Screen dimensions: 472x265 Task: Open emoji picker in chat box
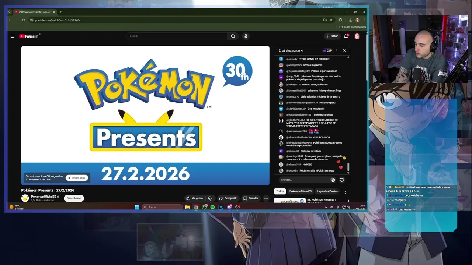333,180
